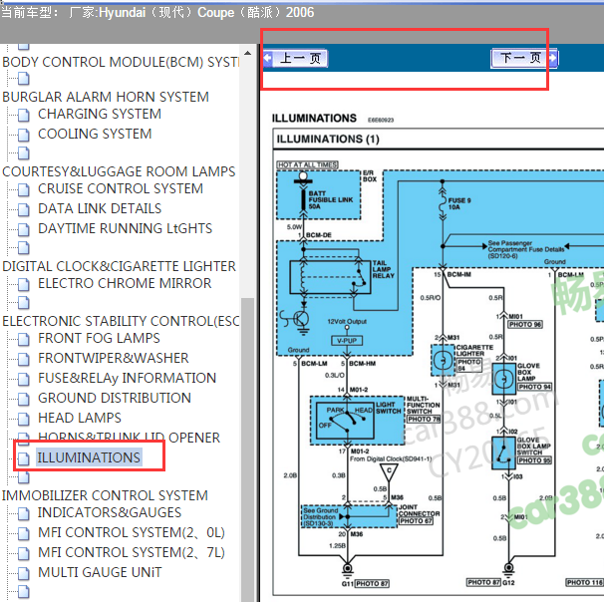Image resolution: width=604 pixels, height=602 pixels.
Task: Click PHOTO 87 box beside G11
Action: click(x=372, y=583)
